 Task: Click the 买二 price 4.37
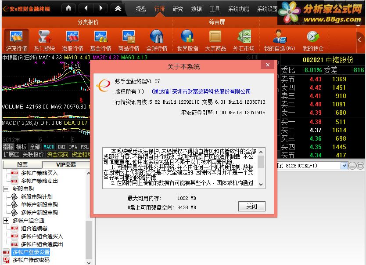point(316,130)
